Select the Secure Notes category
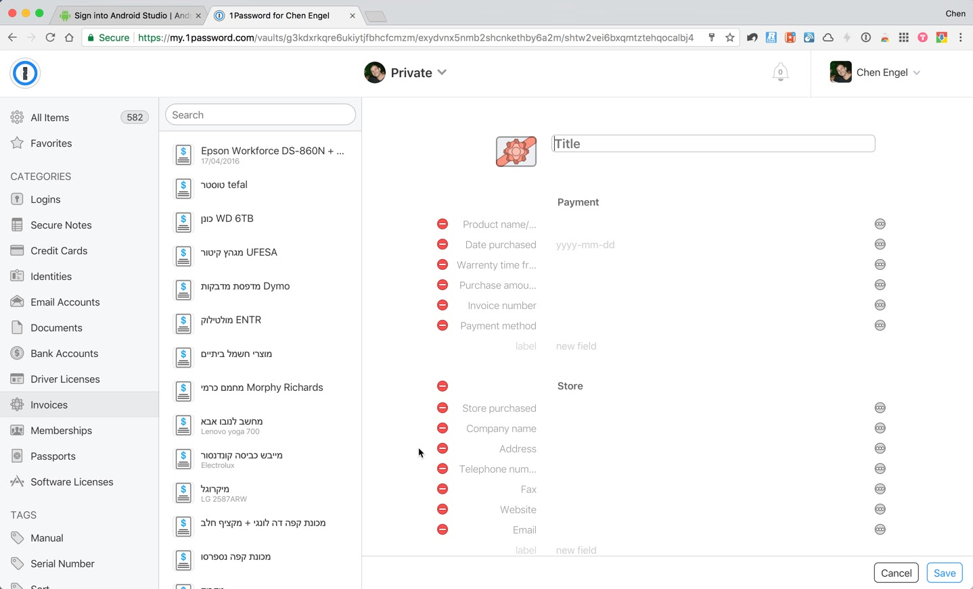This screenshot has height=589, width=973. (x=79, y=225)
